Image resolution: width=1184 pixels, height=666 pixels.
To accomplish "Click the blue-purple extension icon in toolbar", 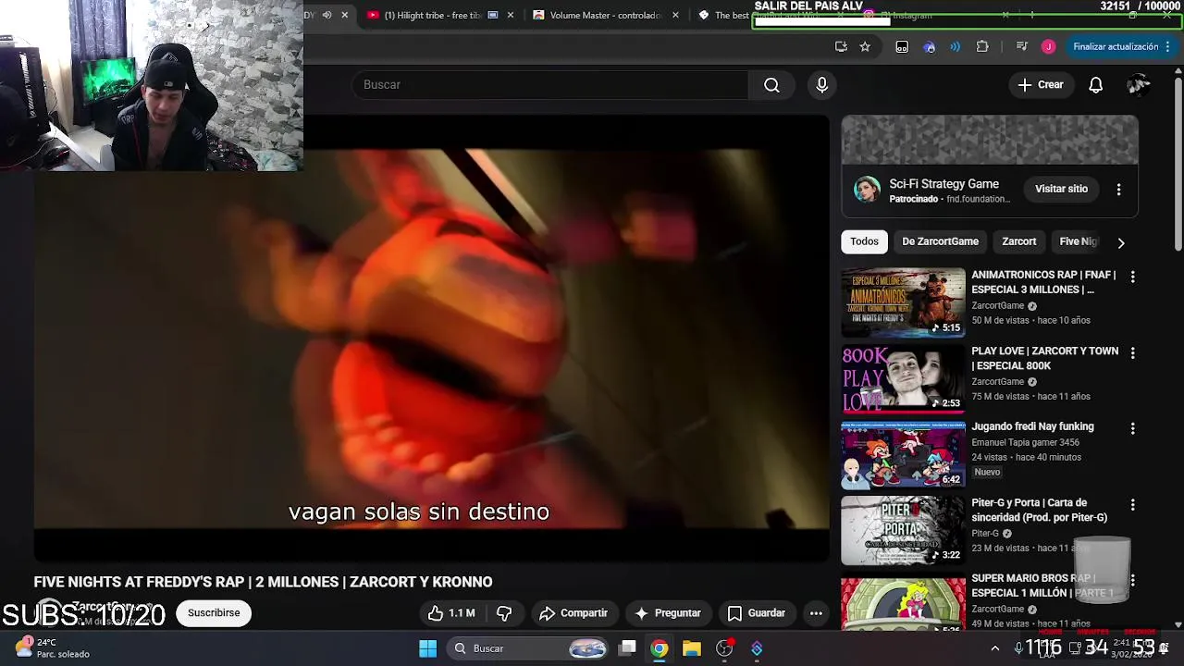I will coord(930,46).
